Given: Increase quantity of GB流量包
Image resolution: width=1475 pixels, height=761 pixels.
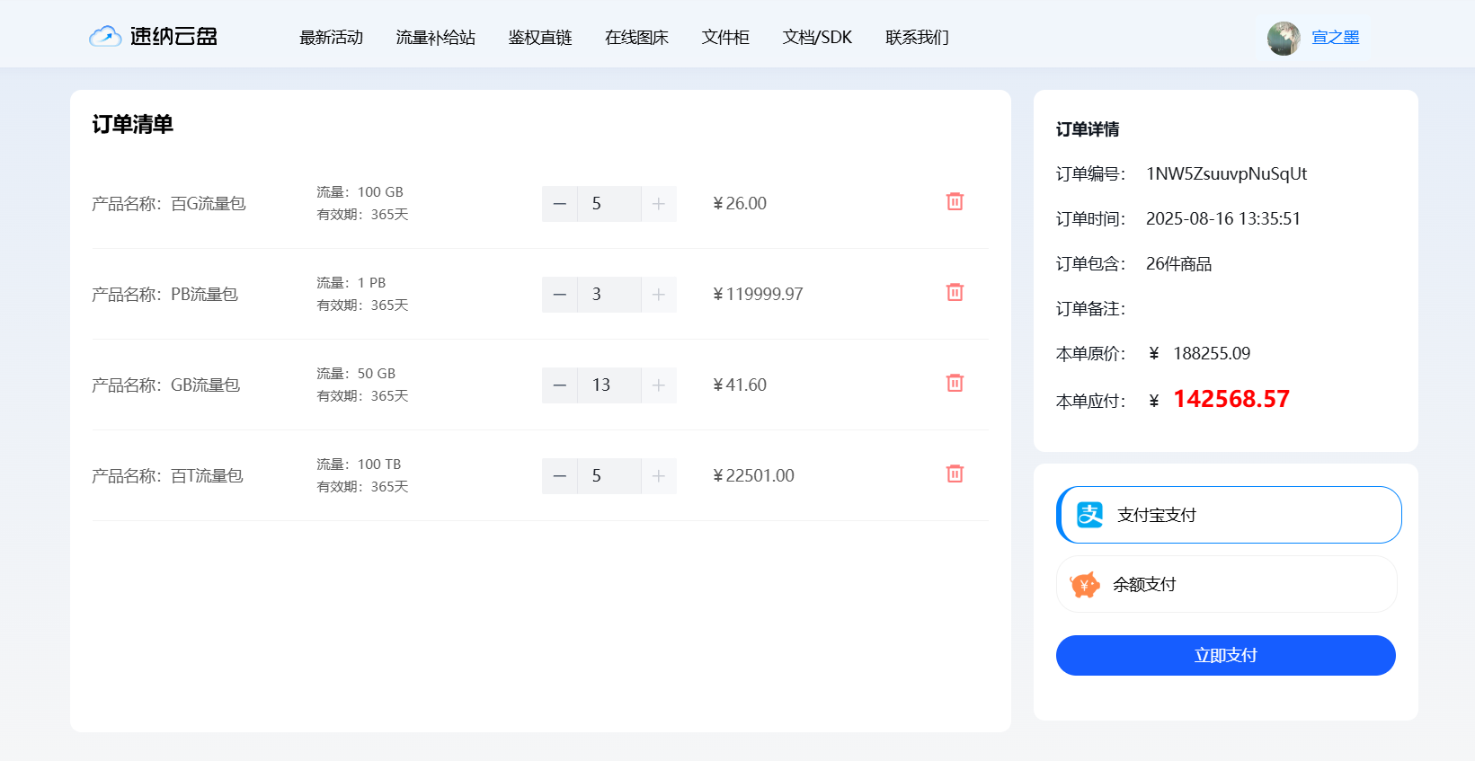Looking at the screenshot, I should coord(659,385).
